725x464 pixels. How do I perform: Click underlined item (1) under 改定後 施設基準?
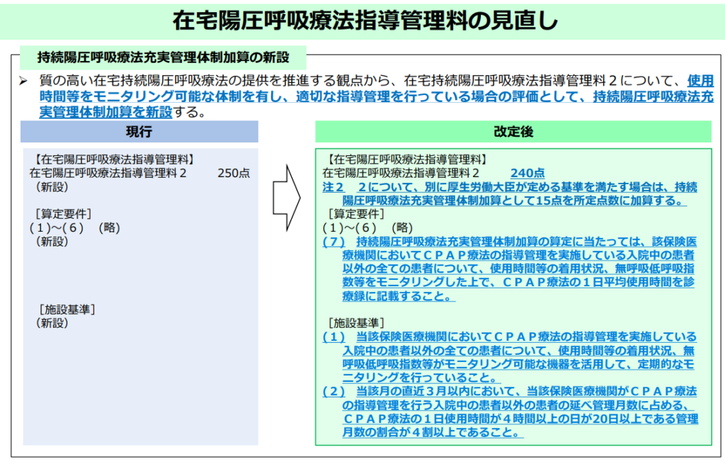tap(510, 357)
